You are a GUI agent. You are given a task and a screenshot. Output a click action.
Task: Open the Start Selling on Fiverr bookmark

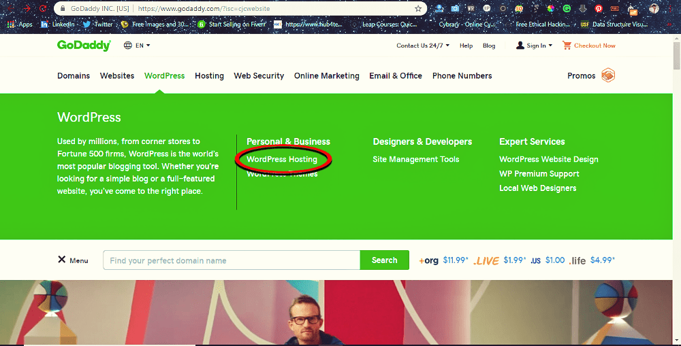click(x=232, y=24)
